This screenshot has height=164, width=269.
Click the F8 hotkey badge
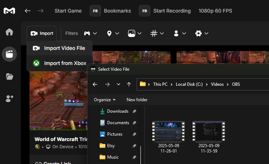click(x=95, y=11)
